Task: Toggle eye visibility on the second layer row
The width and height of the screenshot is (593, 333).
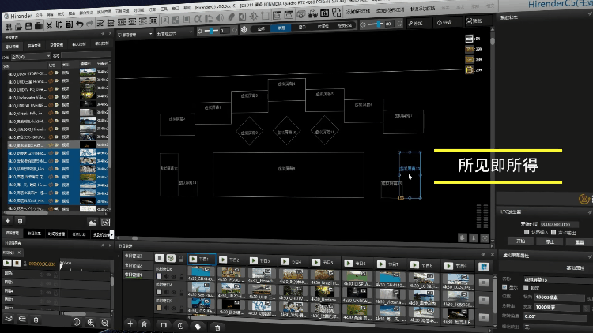Action: [174, 292]
